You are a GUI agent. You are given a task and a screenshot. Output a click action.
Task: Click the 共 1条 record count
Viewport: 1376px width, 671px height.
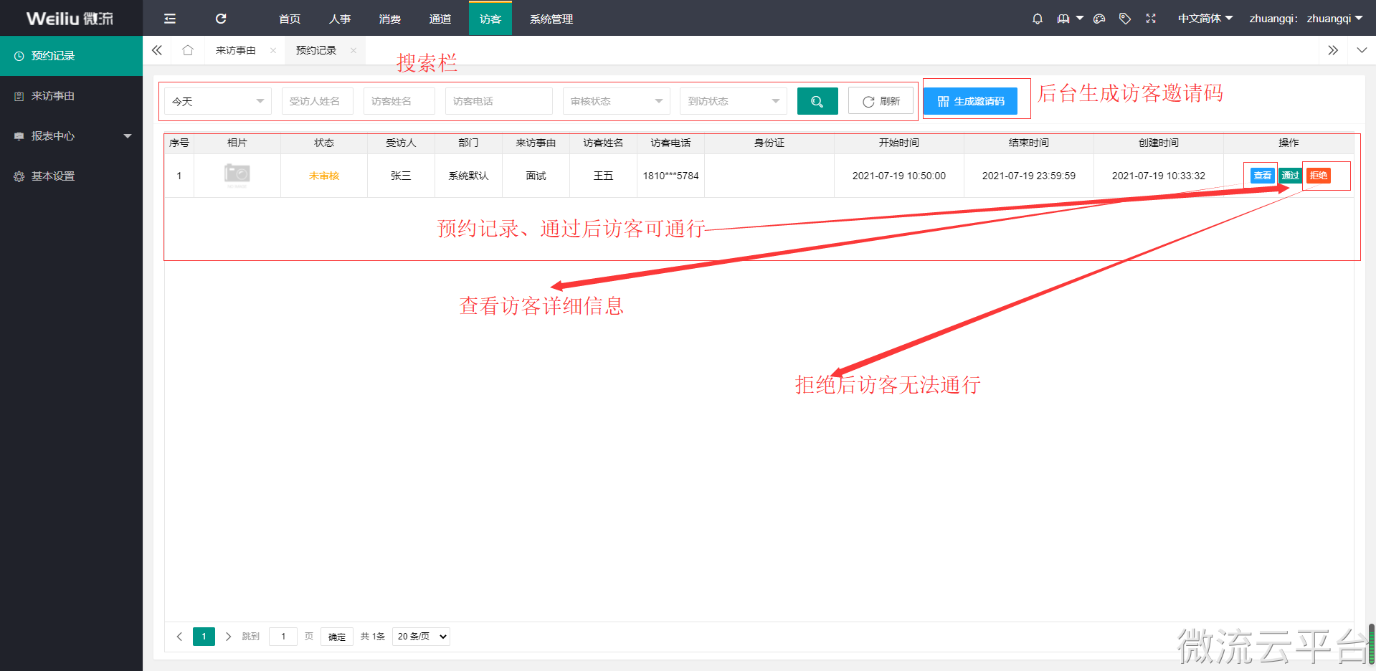pyautogui.click(x=373, y=637)
